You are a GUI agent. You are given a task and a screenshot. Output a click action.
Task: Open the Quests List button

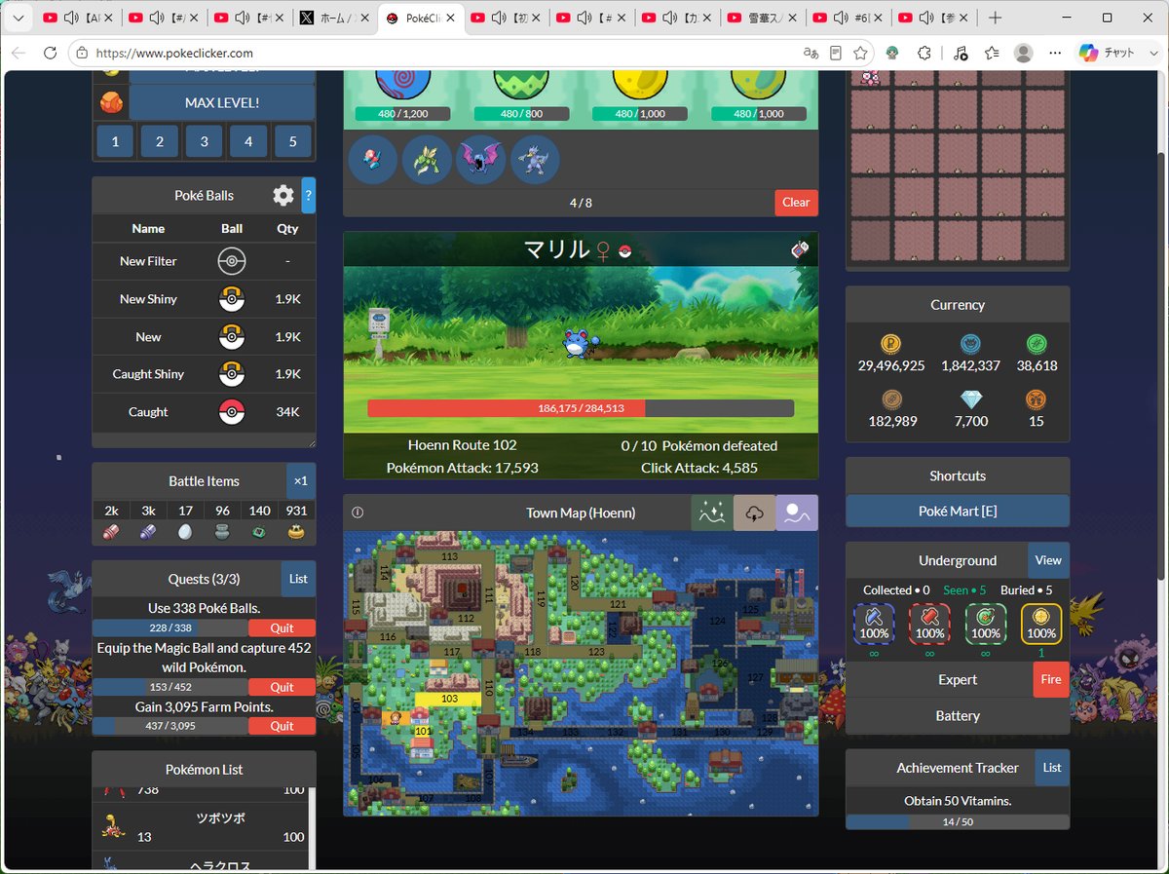pos(298,579)
